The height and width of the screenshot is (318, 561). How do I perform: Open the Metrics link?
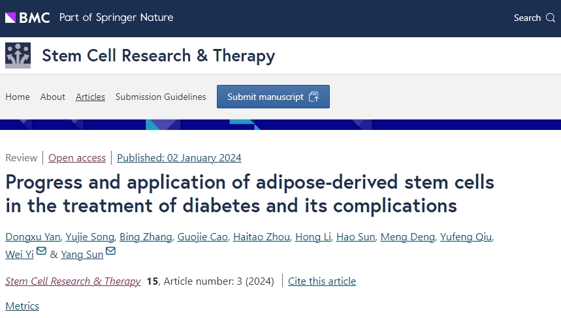22,306
